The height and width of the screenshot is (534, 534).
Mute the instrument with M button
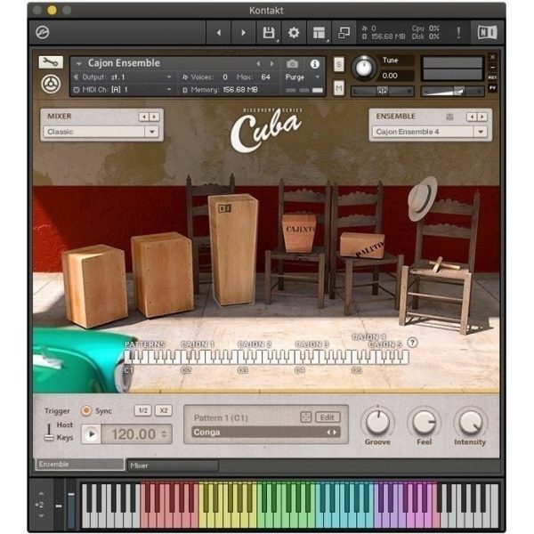[x=338, y=88]
